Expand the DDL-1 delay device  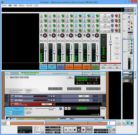tap(7, 104)
